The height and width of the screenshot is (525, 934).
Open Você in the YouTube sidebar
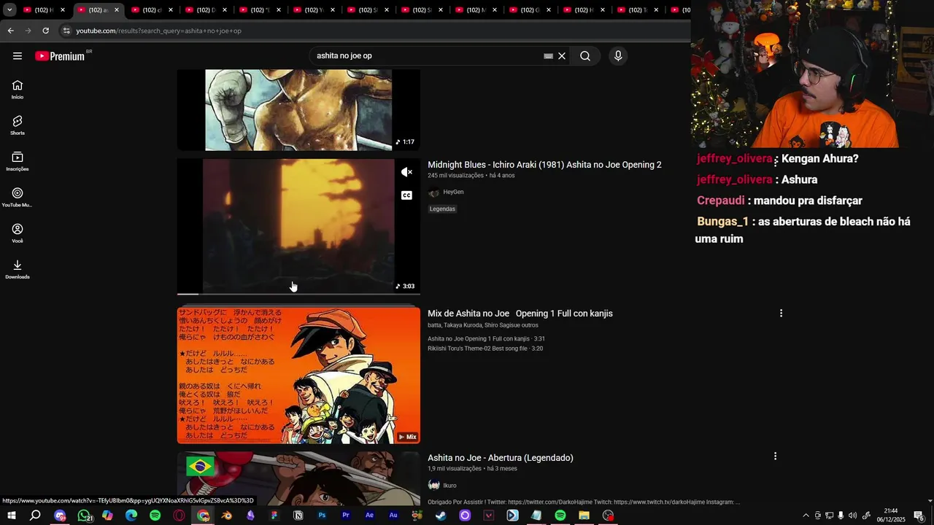pyautogui.click(x=18, y=233)
